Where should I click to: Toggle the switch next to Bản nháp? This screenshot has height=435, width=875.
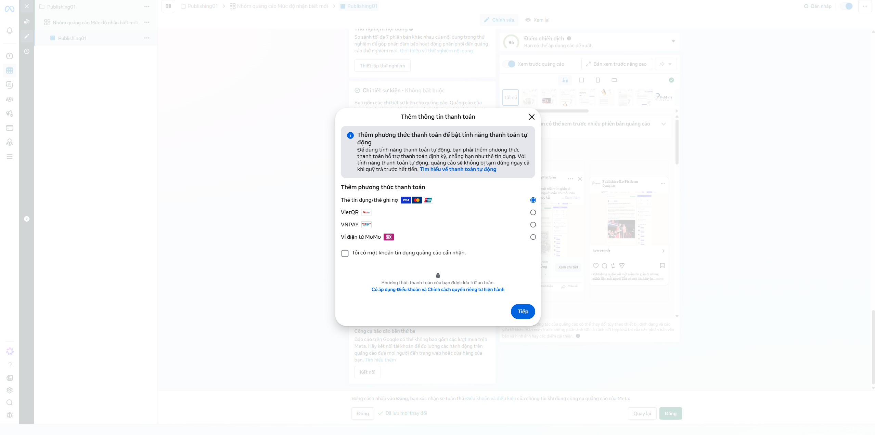tap(847, 6)
